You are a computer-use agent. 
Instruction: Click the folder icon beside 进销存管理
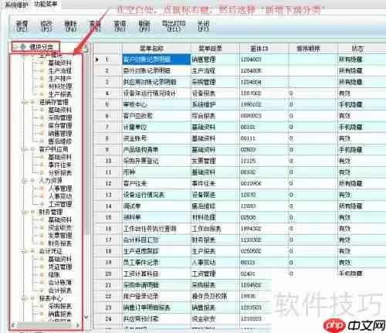click(x=33, y=102)
